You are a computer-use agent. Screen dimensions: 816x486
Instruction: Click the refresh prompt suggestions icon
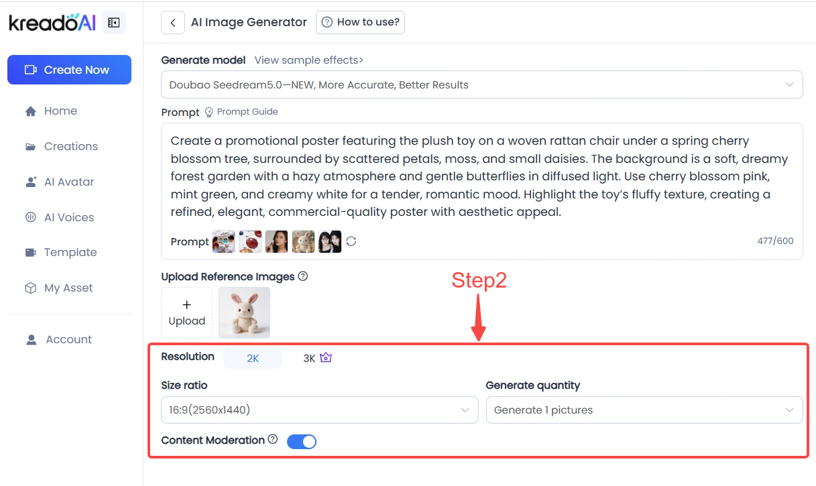click(x=351, y=241)
